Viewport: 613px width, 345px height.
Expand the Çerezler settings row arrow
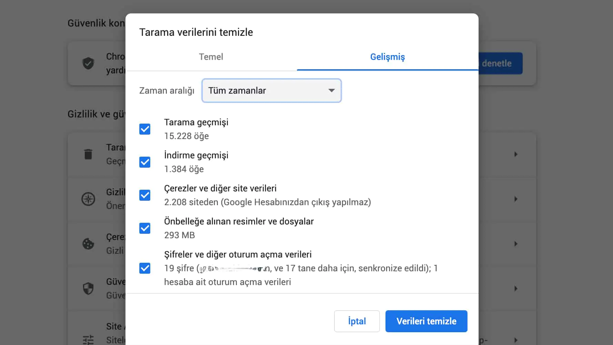click(x=516, y=244)
